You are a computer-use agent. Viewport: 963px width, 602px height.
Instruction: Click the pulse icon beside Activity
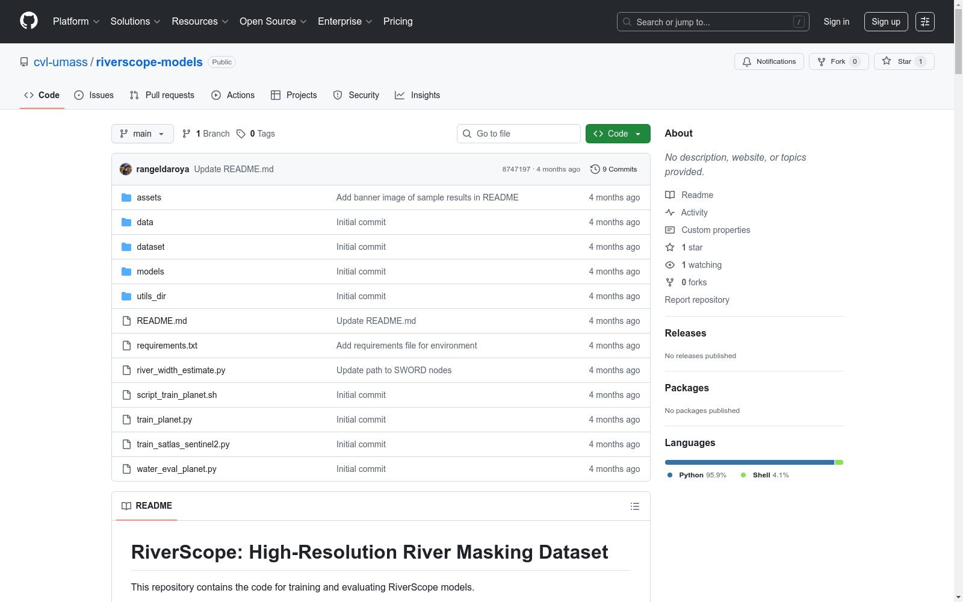[670, 213]
